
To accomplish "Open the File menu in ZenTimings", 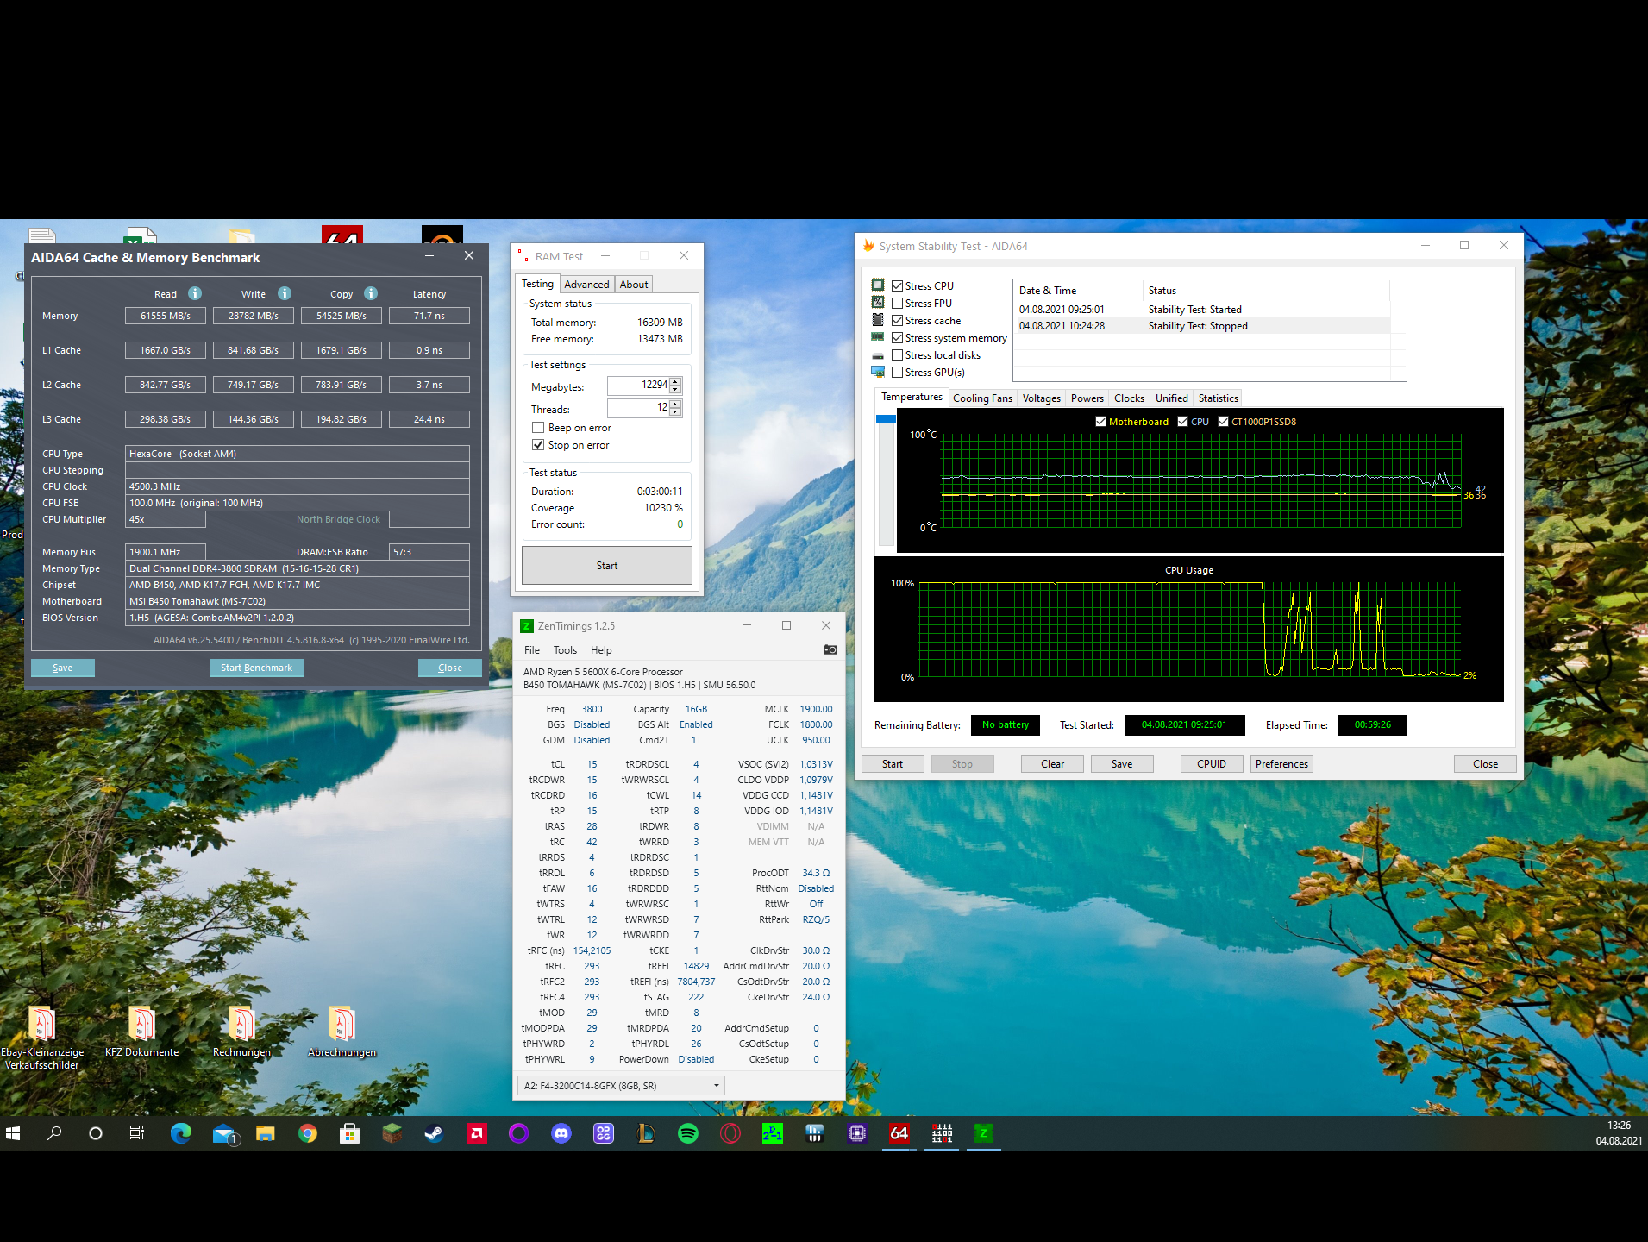I will (x=532, y=650).
